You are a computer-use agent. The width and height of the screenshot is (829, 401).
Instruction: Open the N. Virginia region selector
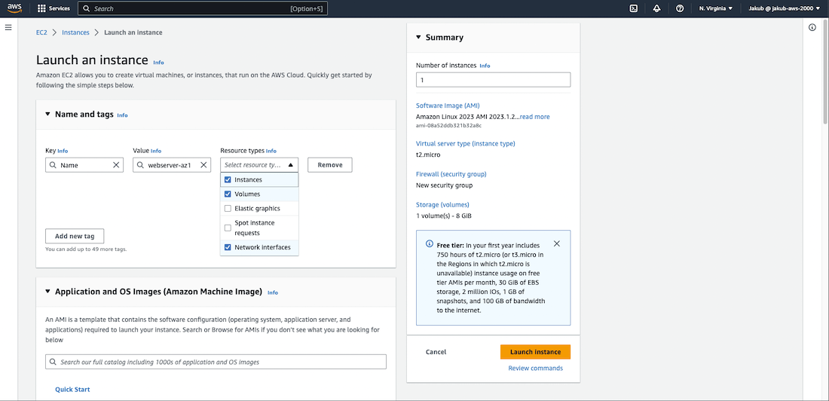click(x=715, y=8)
